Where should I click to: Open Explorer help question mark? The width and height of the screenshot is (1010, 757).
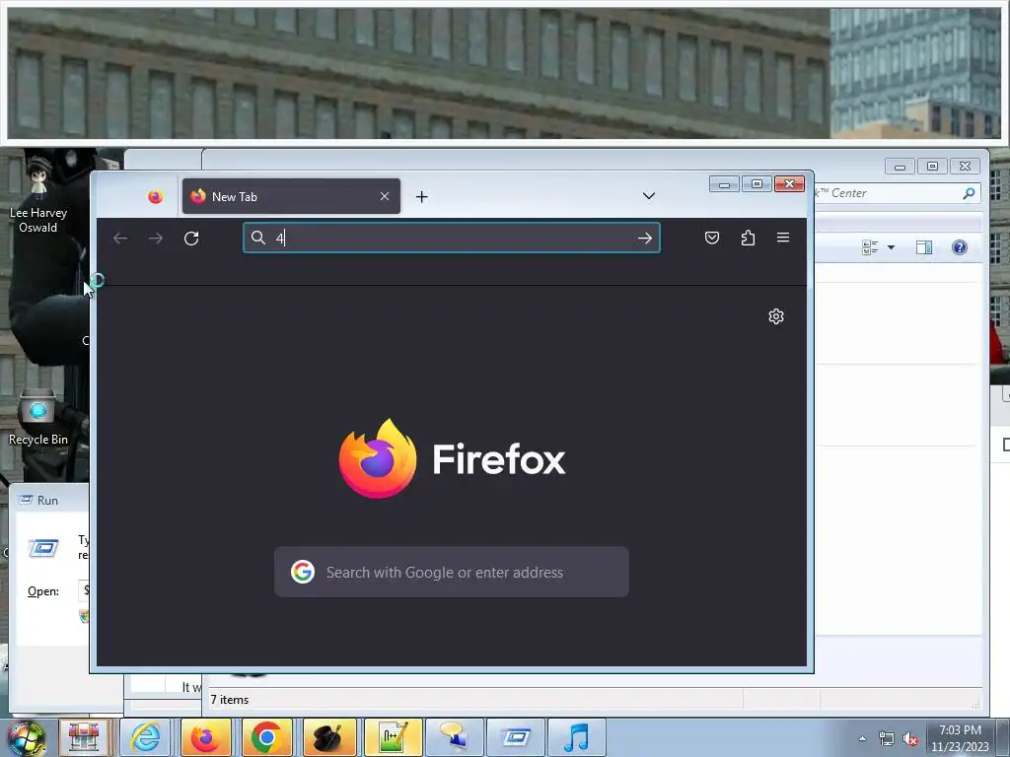[959, 247]
